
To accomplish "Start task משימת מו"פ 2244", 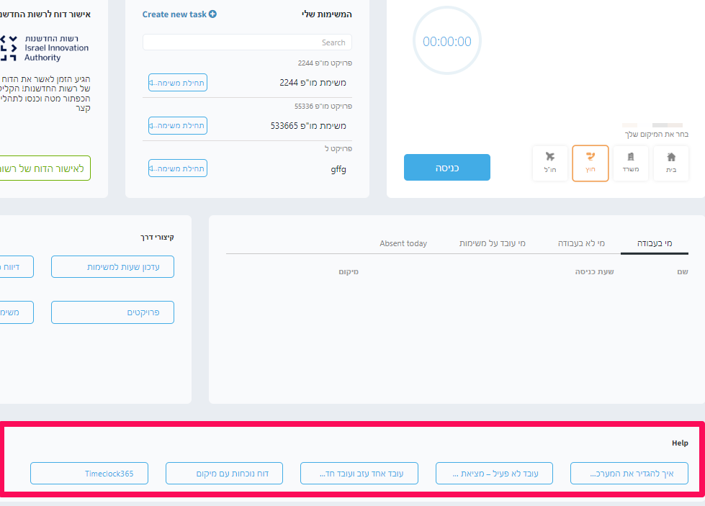I will (178, 83).
